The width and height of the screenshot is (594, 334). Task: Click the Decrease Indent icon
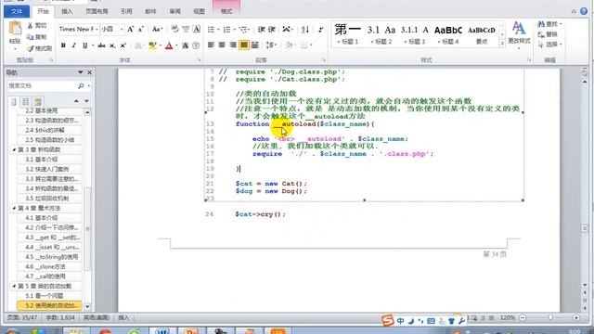click(261, 30)
